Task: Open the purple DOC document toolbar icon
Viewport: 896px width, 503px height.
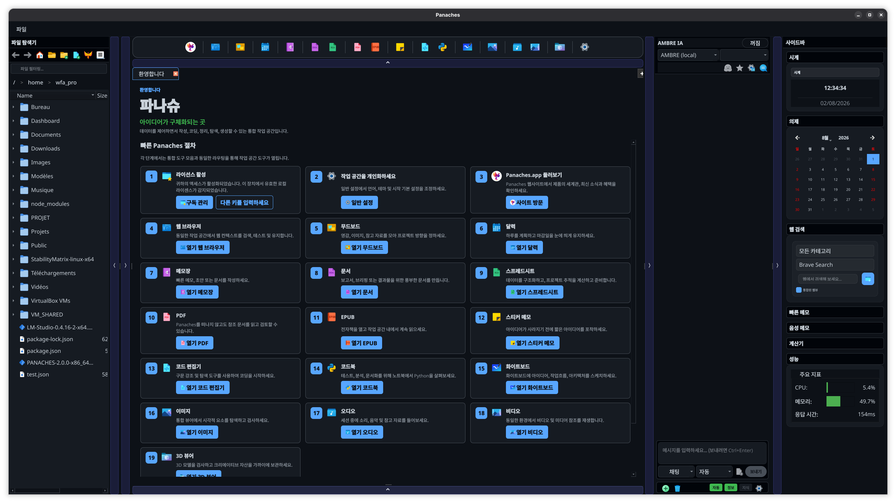Action: pyautogui.click(x=315, y=47)
